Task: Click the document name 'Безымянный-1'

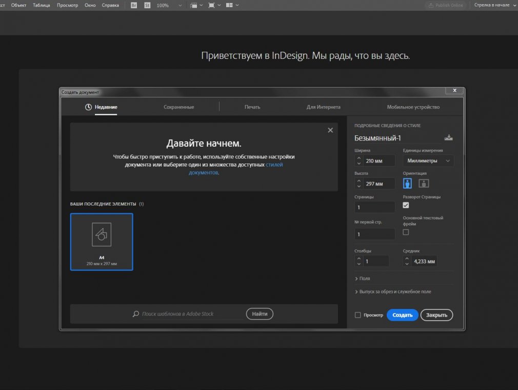Action: click(377, 138)
